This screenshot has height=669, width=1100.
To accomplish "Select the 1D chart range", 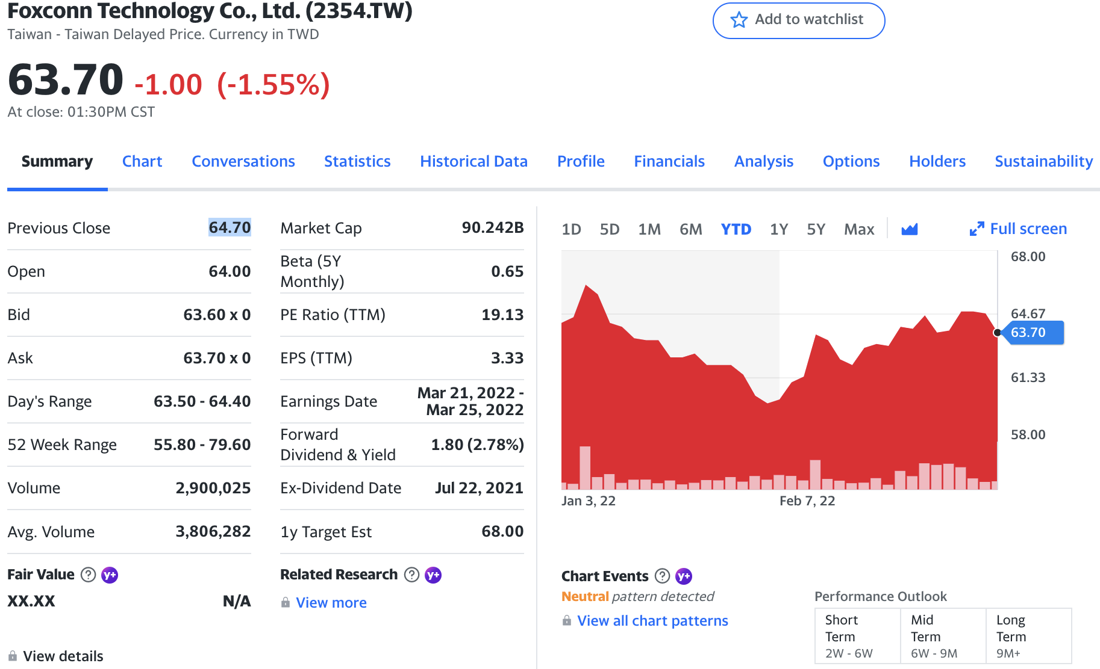I will pos(571,229).
